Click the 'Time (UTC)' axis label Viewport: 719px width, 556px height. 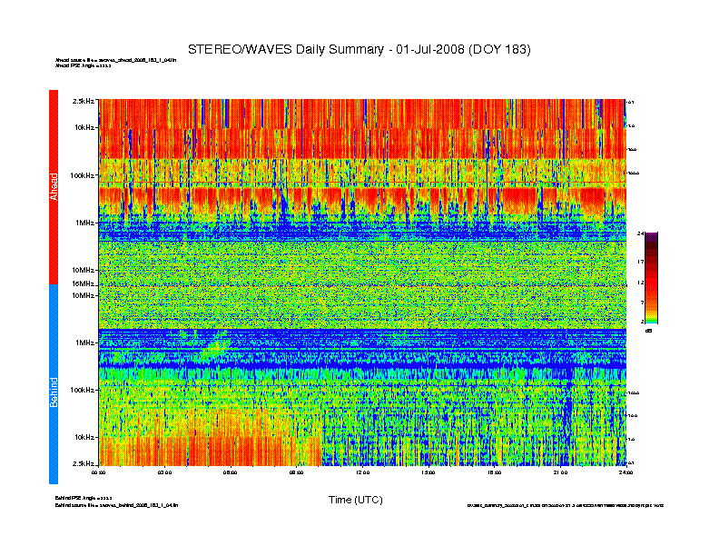[355, 500]
